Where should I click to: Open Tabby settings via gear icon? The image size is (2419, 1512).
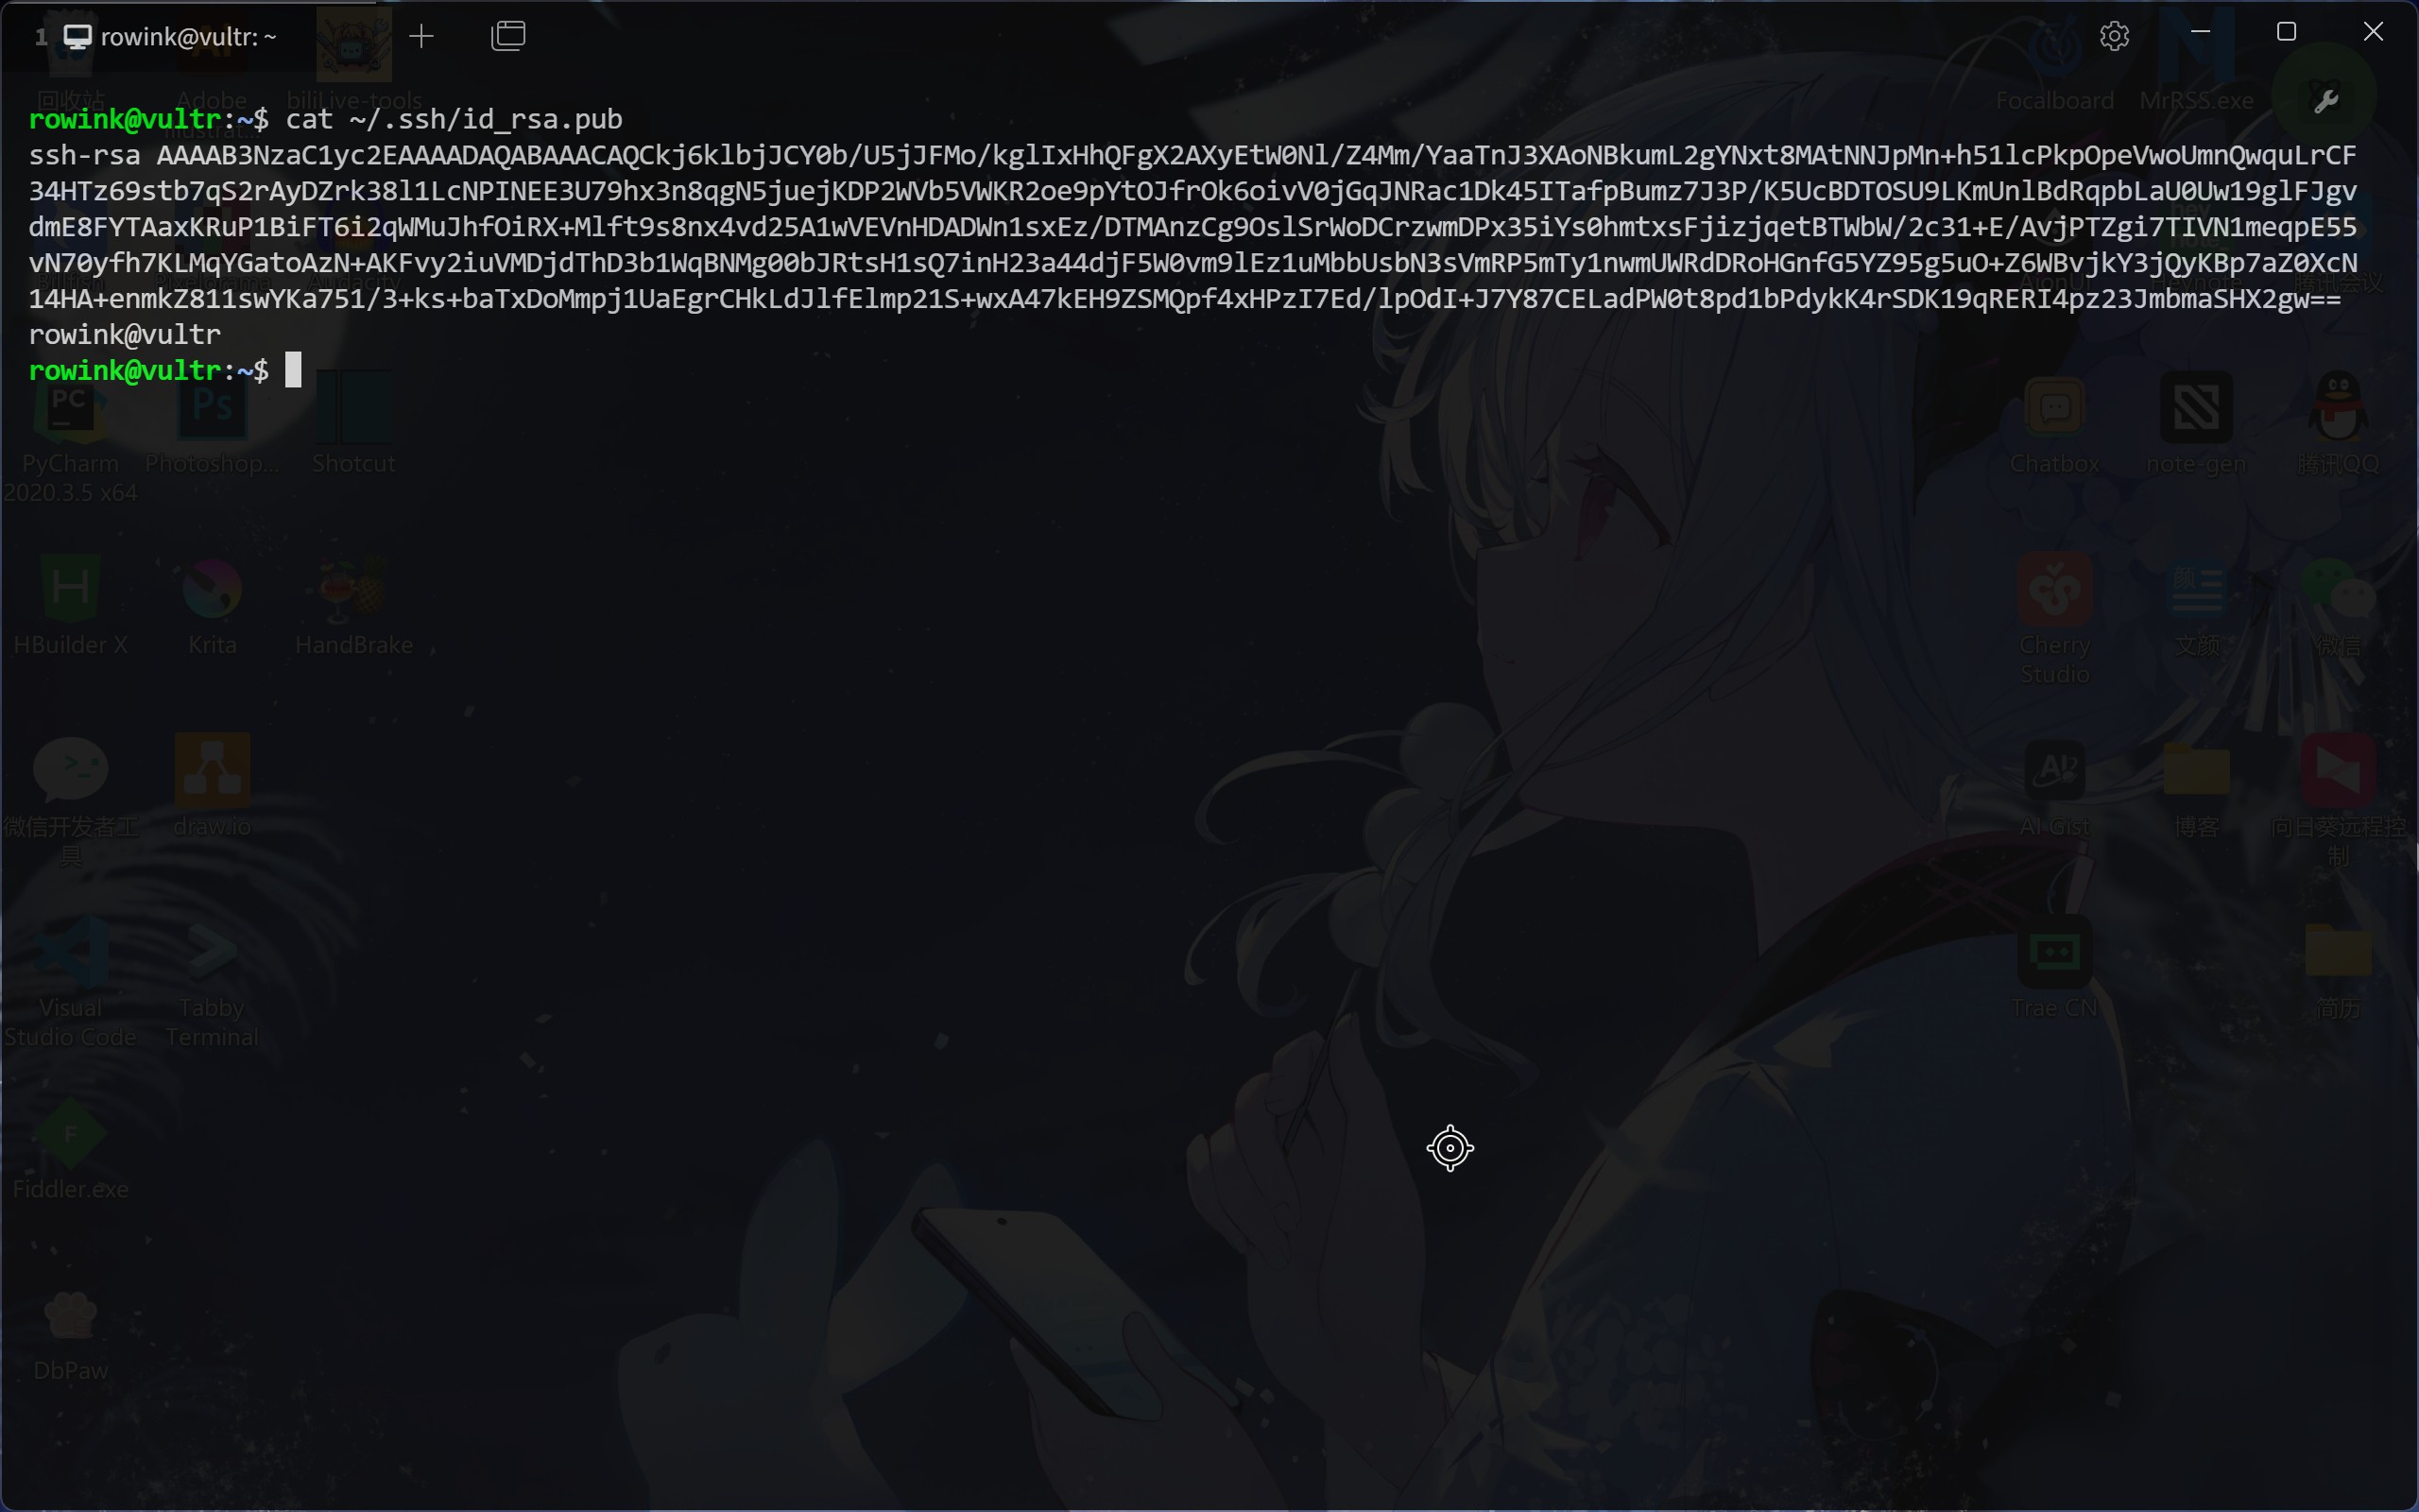[2114, 37]
